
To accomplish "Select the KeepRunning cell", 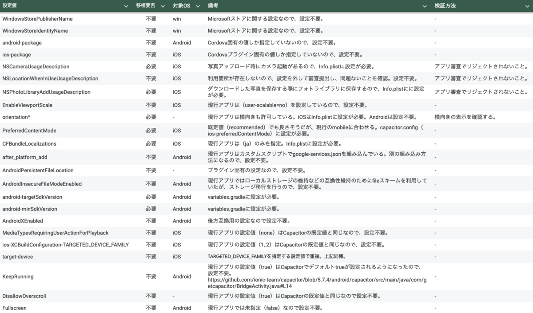I will (18, 277).
